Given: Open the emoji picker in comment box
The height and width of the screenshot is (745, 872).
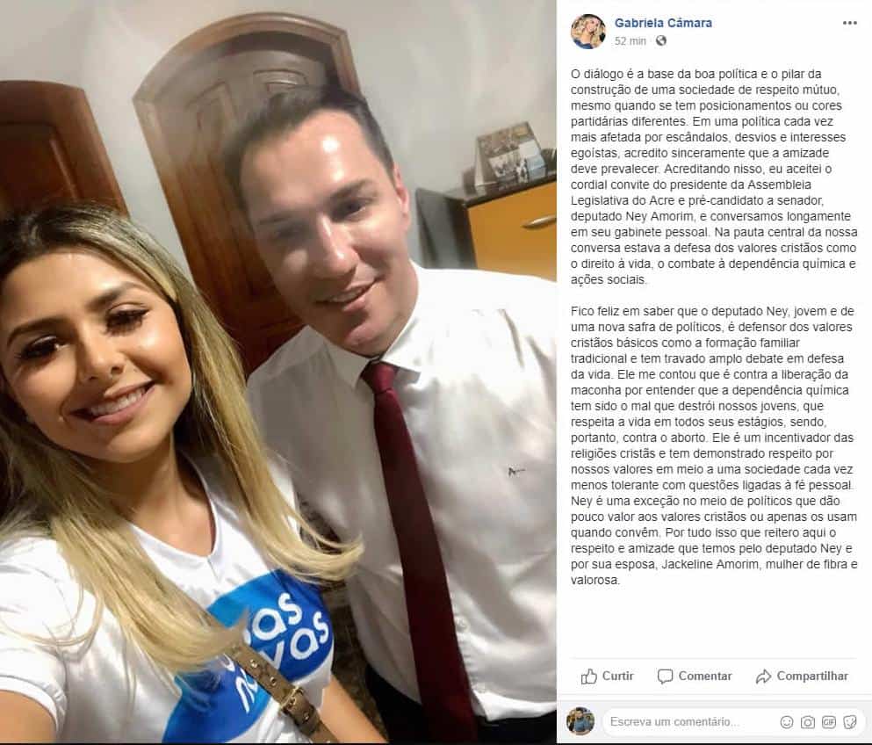Looking at the screenshot, I should 786,722.
